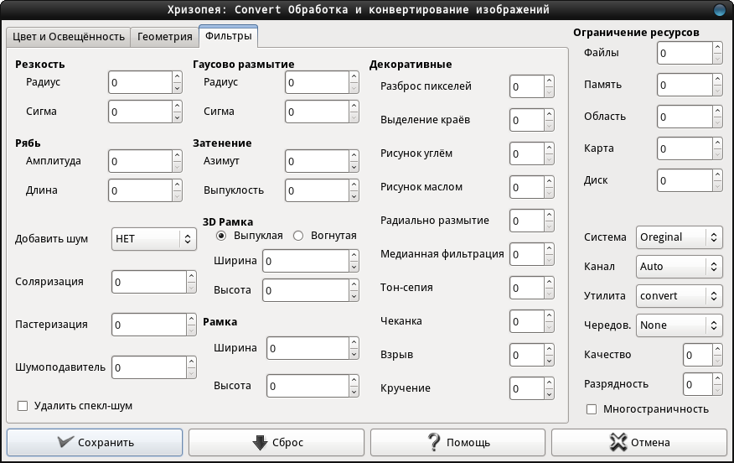The image size is (734, 463).
Task: Increase Резкость Радиус with the up arrow
Action: (x=177, y=77)
